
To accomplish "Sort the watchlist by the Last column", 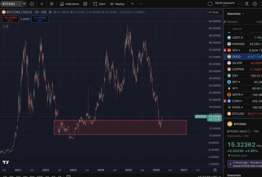I will pyautogui.click(x=259, y=22).
